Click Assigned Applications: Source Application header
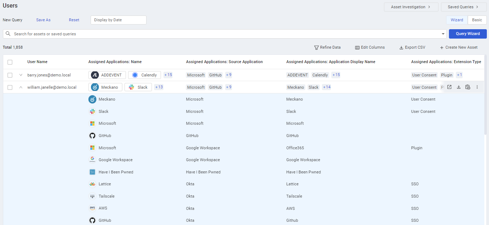Viewport: 489px width, 225px height. click(x=224, y=62)
